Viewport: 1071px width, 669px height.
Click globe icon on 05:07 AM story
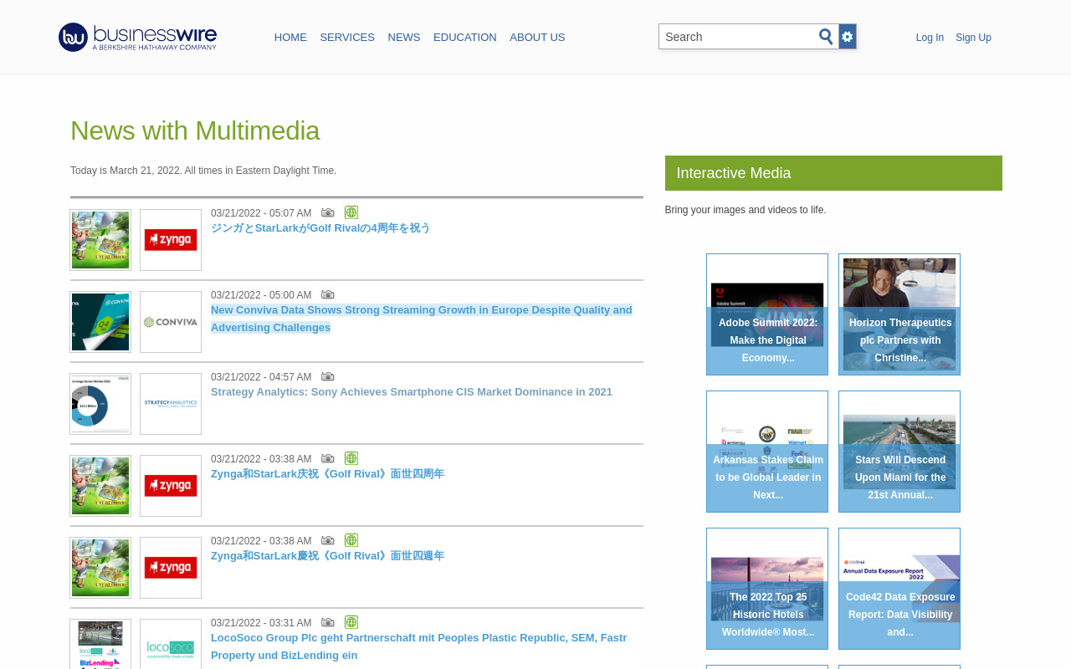(x=351, y=212)
